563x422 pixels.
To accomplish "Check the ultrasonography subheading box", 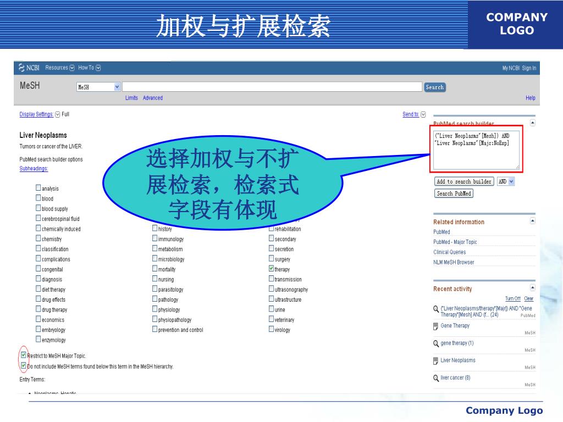I will pos(271,288).
